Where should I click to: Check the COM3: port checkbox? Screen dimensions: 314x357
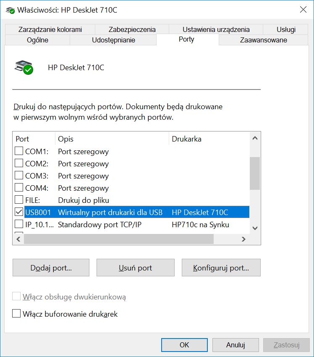18,175
